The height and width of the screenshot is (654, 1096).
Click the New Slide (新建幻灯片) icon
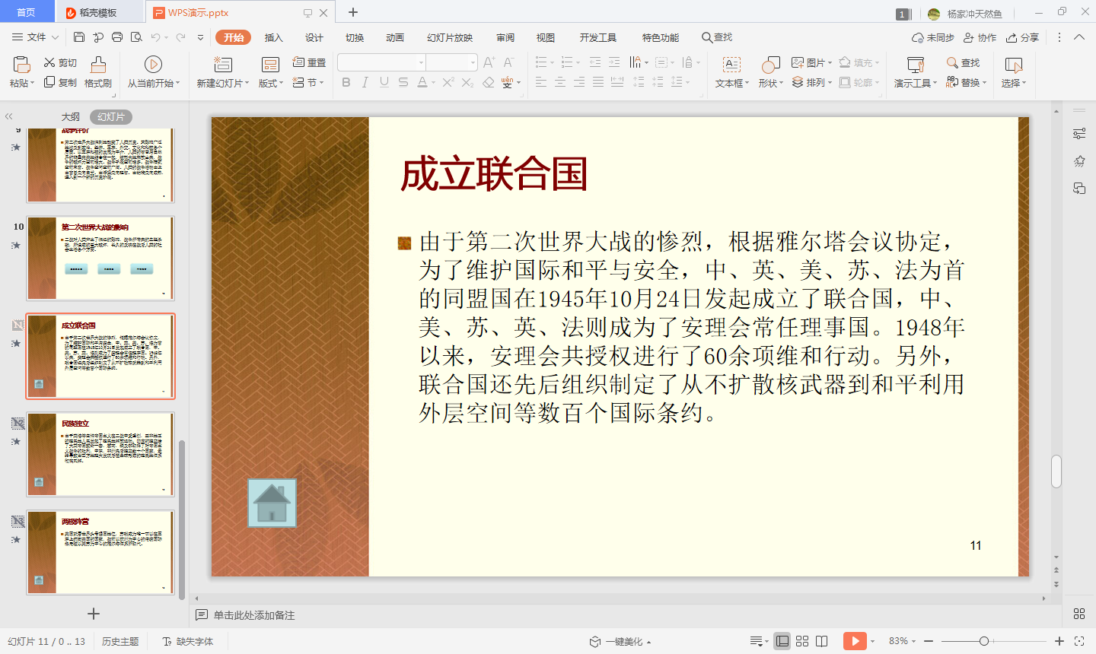(x=222, y=64)
